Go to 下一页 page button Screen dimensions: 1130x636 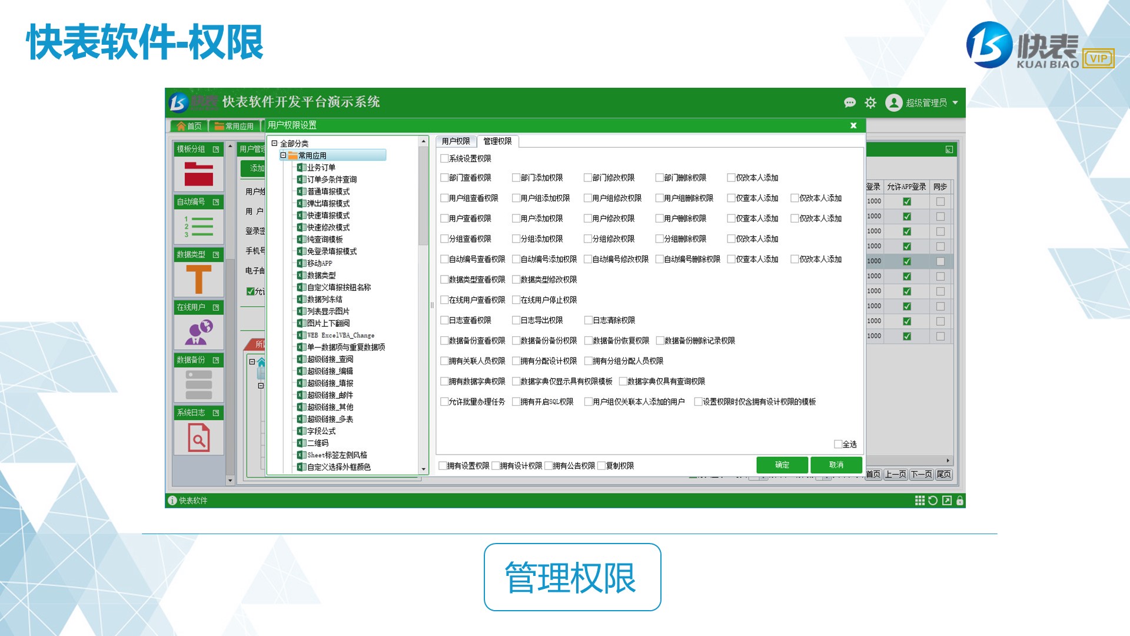pyautogui.click(x=922, y=475)
